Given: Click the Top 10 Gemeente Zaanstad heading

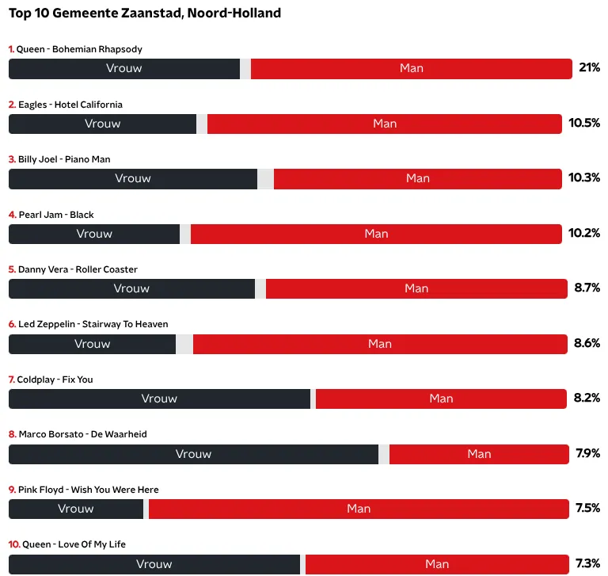Looking at the screenshot, I should click(x=145, y=13).
